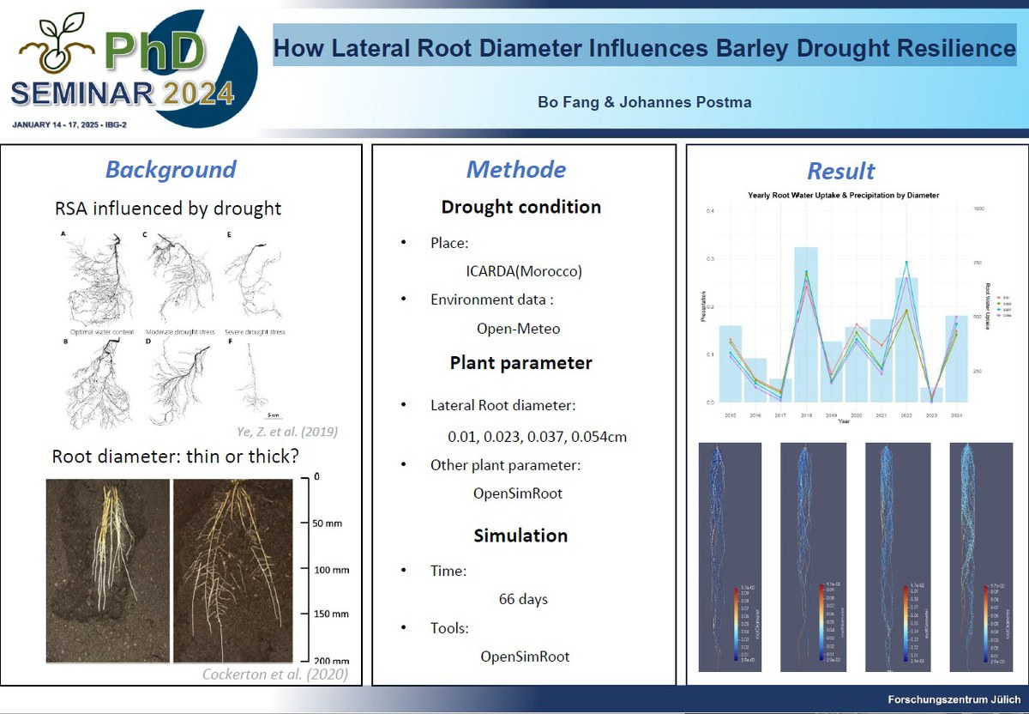Screen dimensions: 1029x714
Task: Select the poster title about Barley Drought Resilience
Action: pos(644,49)
